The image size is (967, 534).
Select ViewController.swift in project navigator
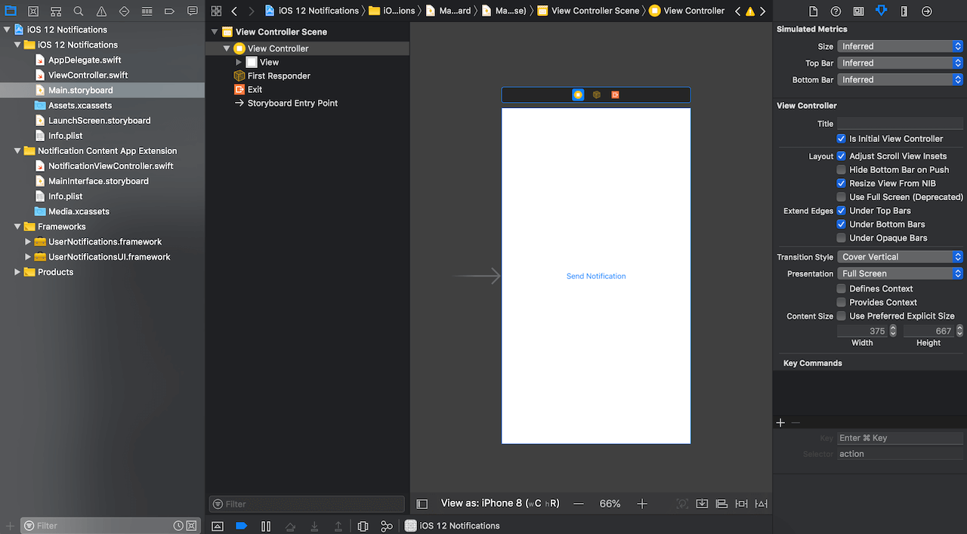click(x=88, y=75)
